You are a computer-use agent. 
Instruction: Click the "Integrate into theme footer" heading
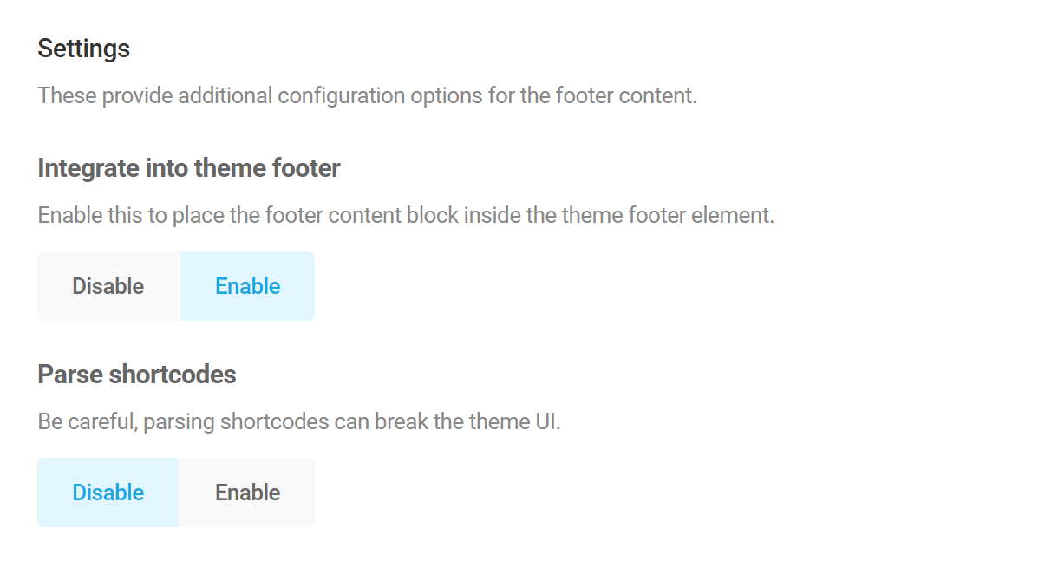click(x=188, y=167)
